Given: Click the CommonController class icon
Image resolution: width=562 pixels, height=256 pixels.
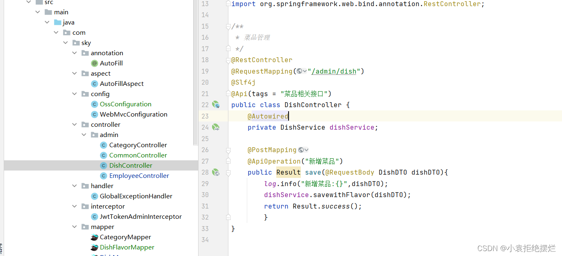Looking at the screenshot, I should (104, 155).
